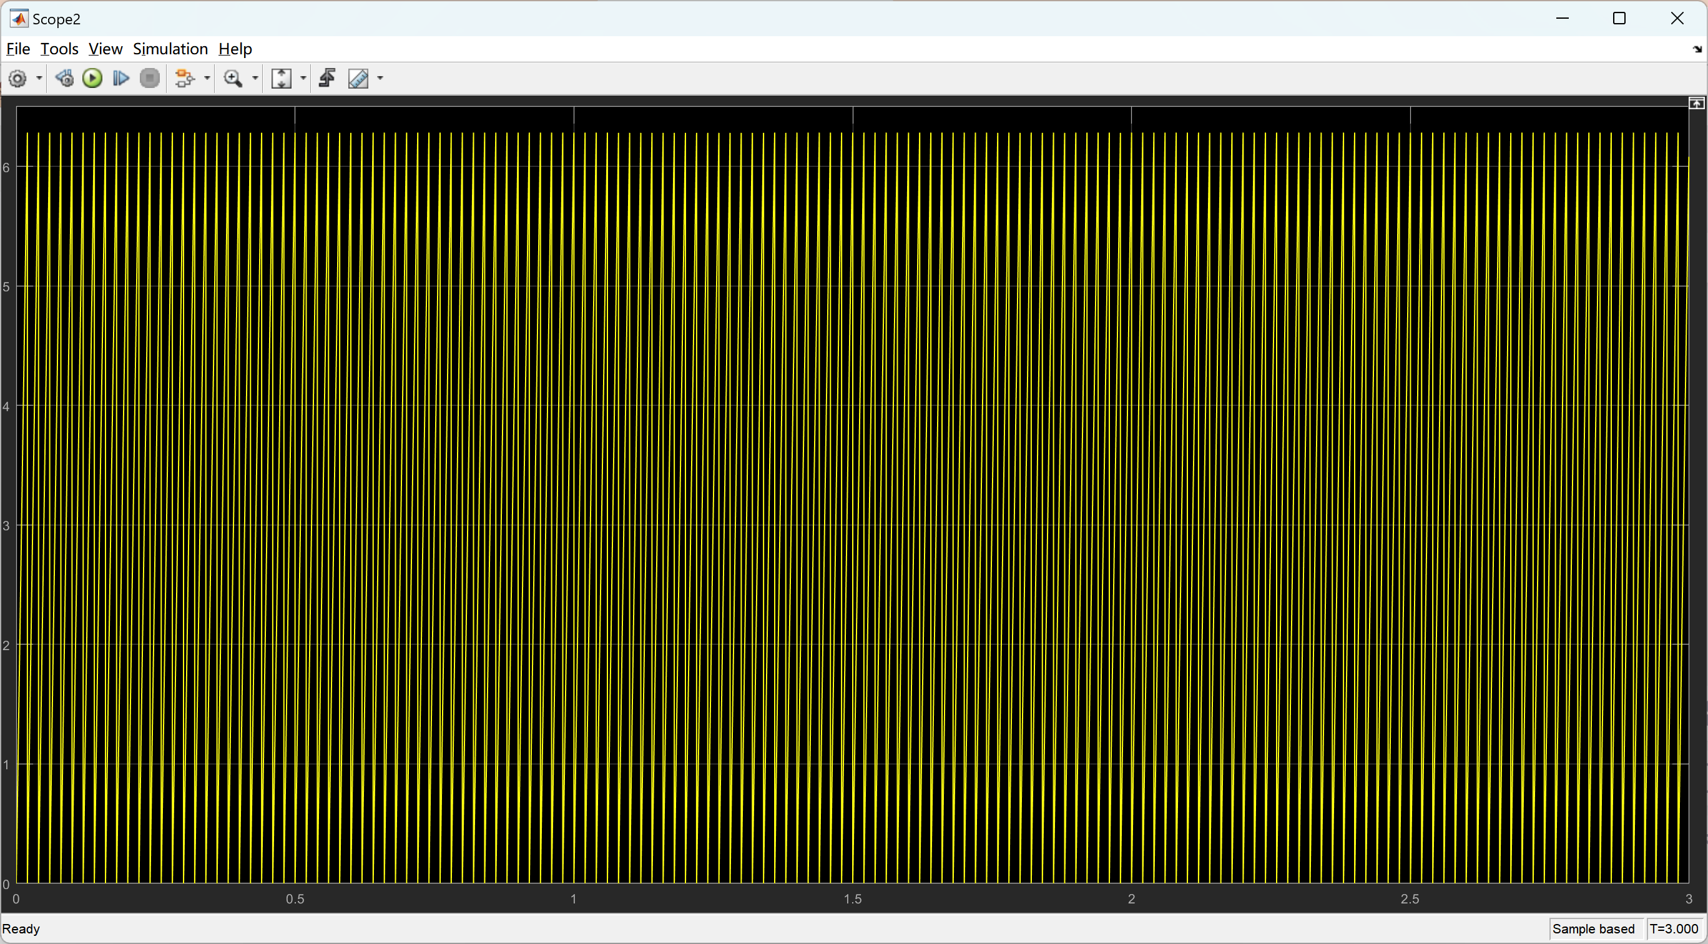Select the Zoom magnifier tool
1708x944 pixels.
[x=233, y=78]
